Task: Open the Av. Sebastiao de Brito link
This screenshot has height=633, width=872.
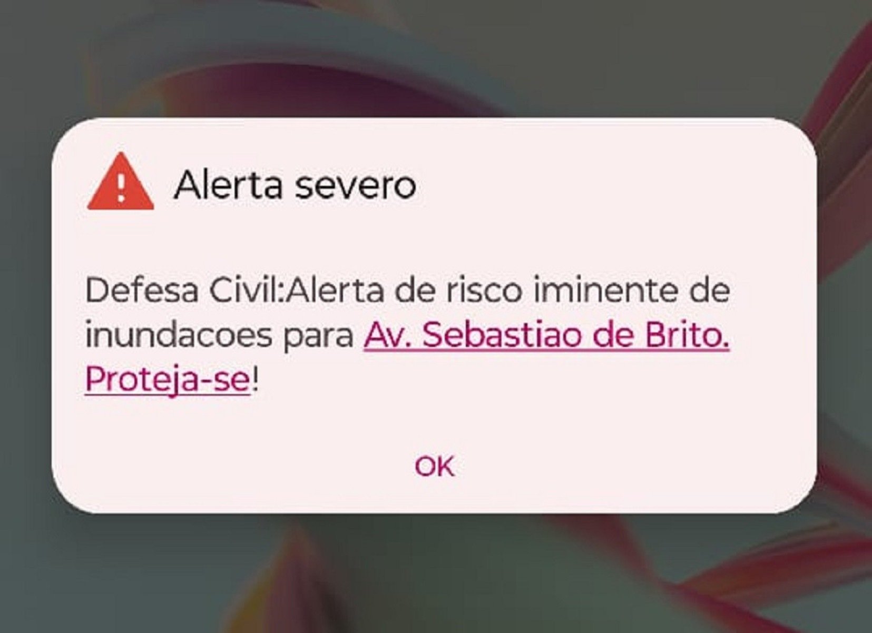Action: (546, 335)
